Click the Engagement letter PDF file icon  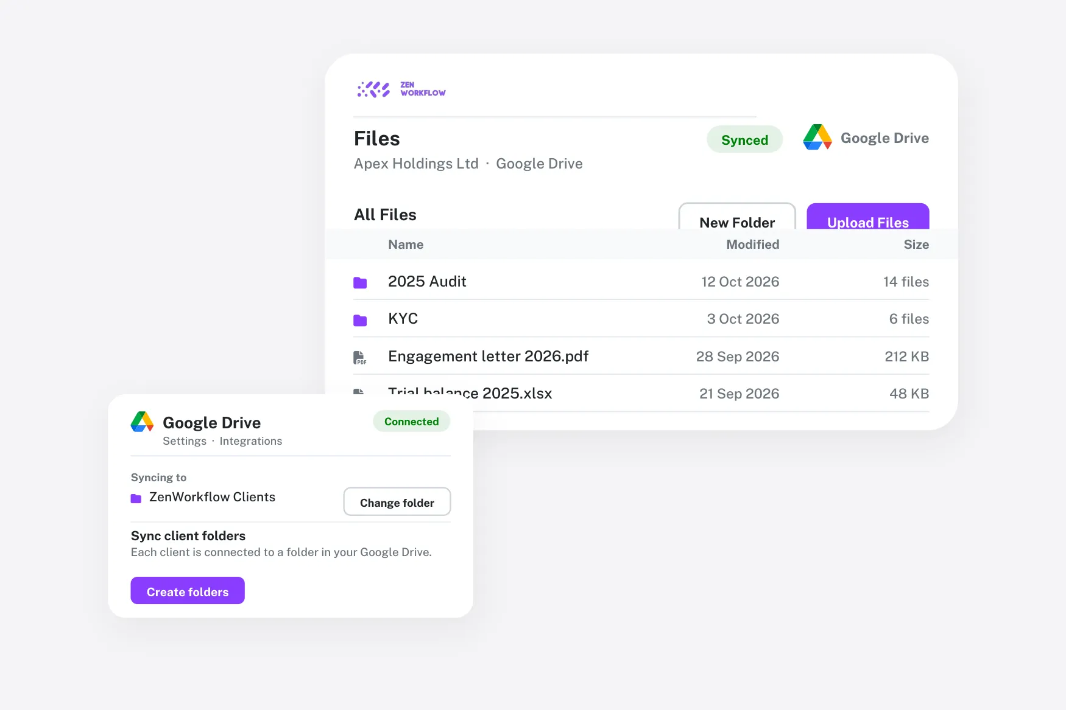coord(360,358)
